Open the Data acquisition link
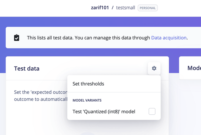The image size is (201, 135). (169, 37)
